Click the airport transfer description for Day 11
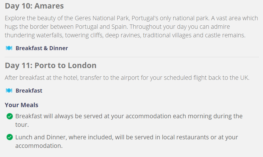 point(127,78)
